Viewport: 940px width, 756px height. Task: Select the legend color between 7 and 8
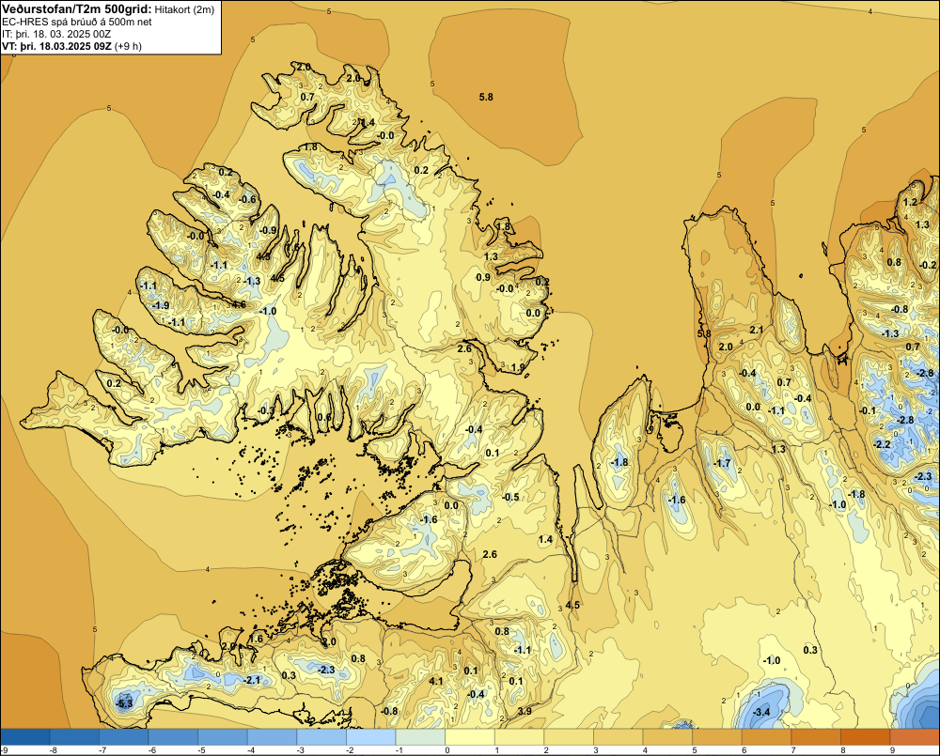(x=816, y=736)
